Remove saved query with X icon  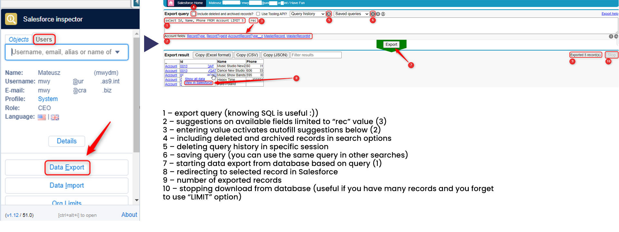378,14
